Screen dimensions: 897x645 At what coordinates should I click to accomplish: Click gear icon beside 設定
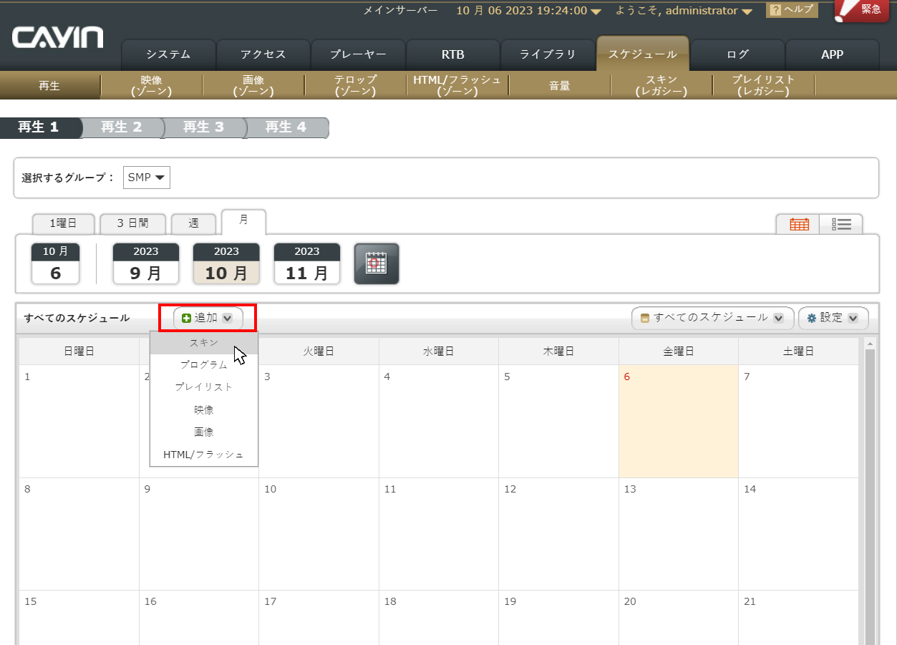[x=812, y=318]
